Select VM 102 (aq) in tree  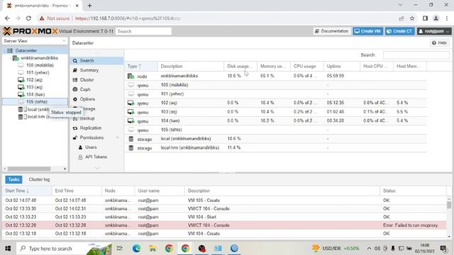34,80
